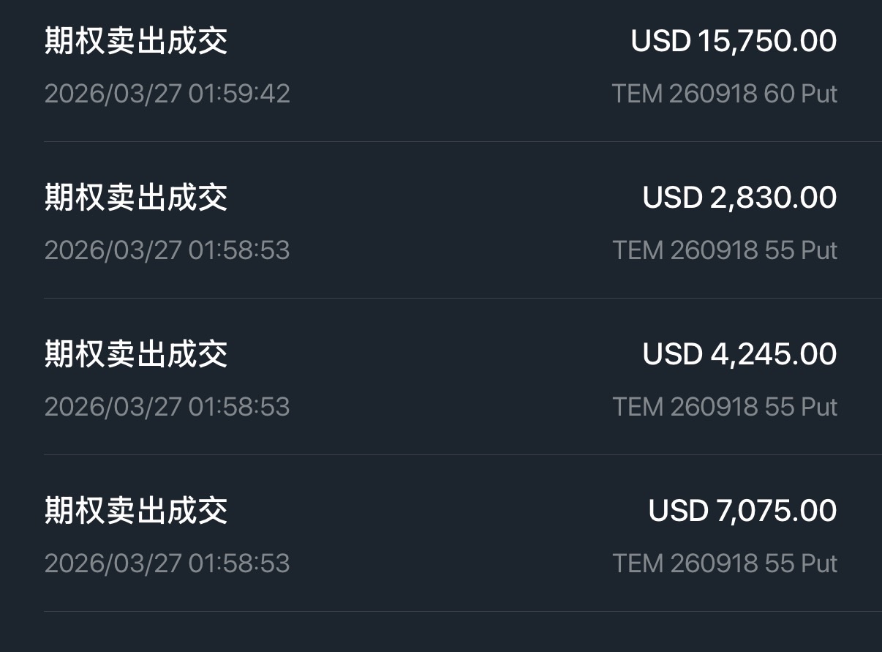Click the USD currency label before 4,245.00
The height and width of the screenshot is (652, 882).
(x=672, y=354)
